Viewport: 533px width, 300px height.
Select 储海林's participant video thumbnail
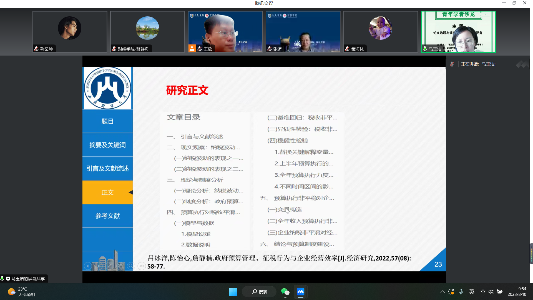pyautogui.click(x=381, y=32)
